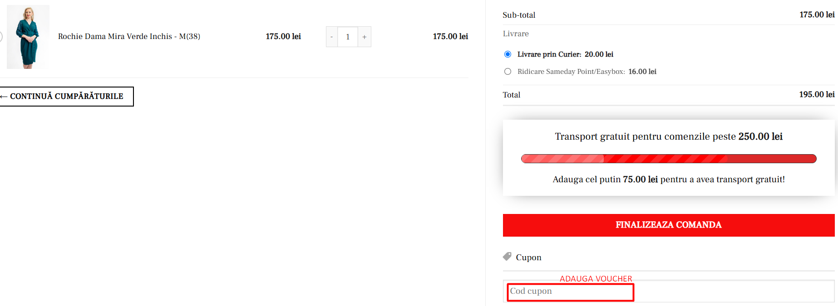Click the Ridicare Sameday Point/Easybox label text
The image size is (838, 306).
point(571,72)
